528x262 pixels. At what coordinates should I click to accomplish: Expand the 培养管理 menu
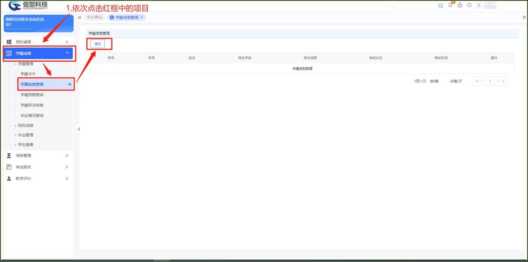point(38,155)
